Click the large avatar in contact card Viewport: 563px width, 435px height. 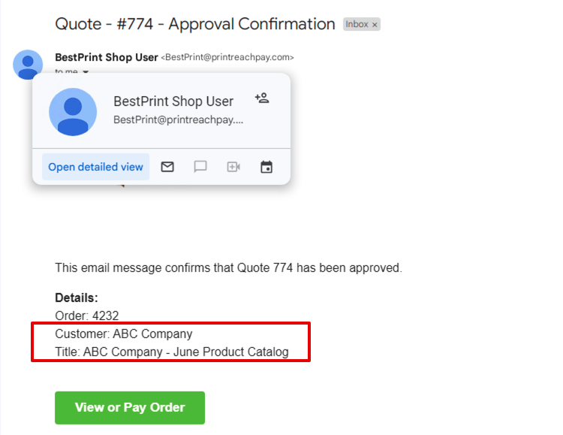(x=73, y=112)
